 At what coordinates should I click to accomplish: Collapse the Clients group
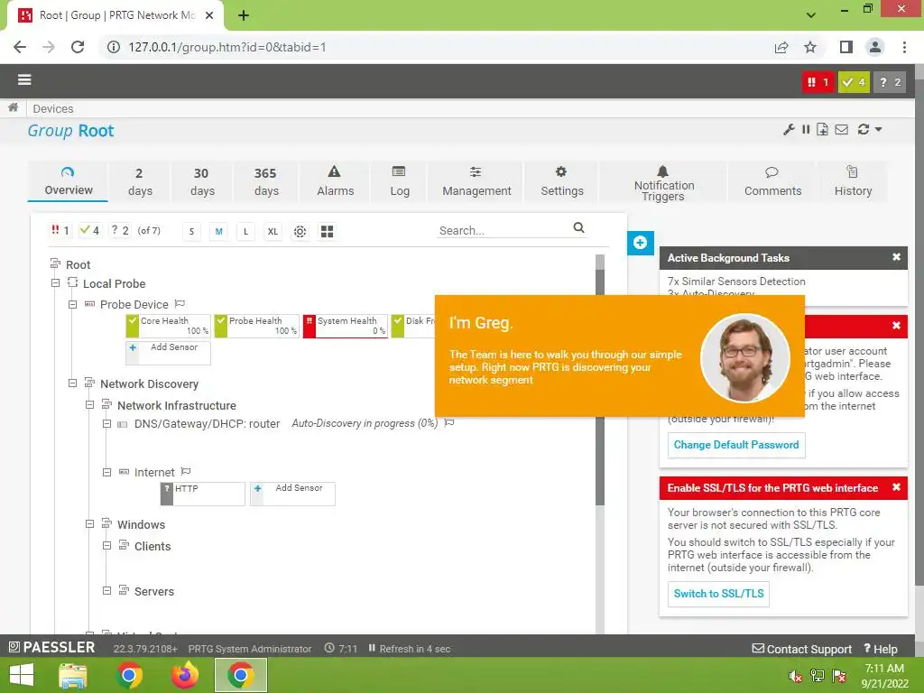pyautogui.click(x=106, y=546)
